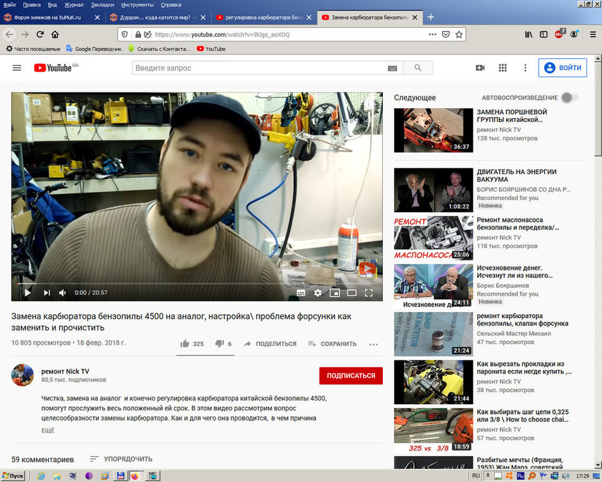Like the video with thumbs up

coord(186,344)
